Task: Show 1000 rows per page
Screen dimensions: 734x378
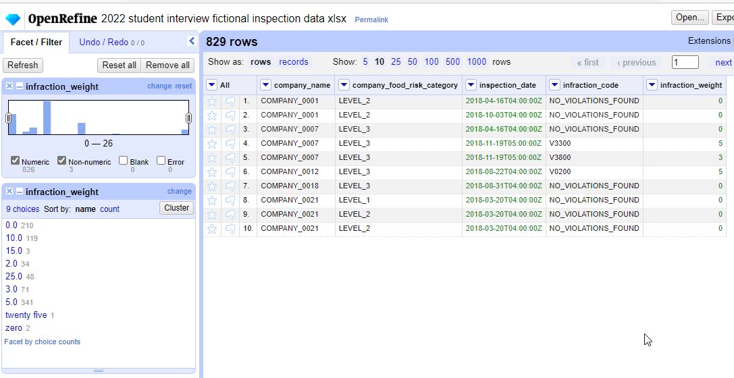Action: (477, 61)
